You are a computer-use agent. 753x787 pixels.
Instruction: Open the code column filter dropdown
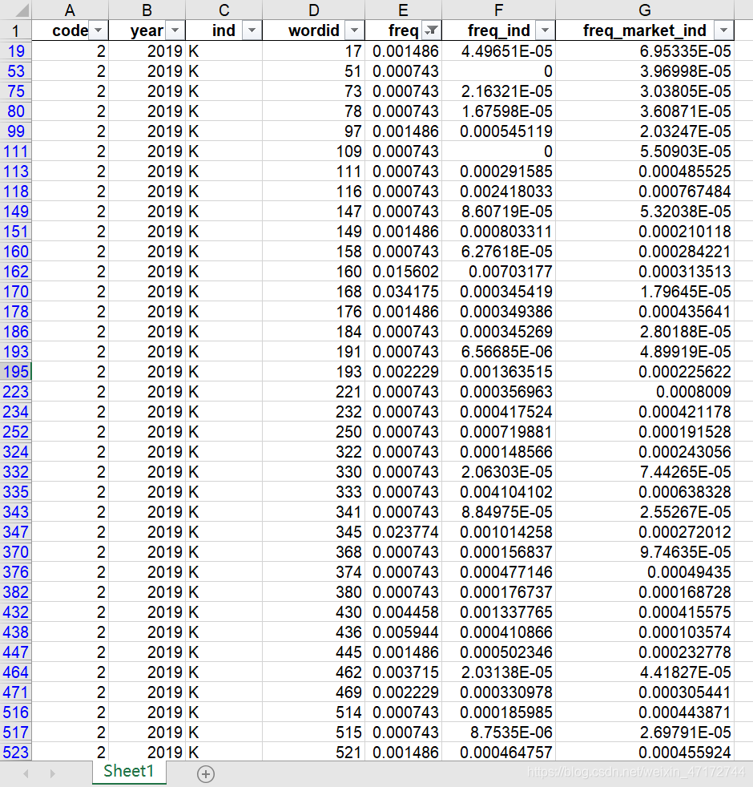pos(99,30)
